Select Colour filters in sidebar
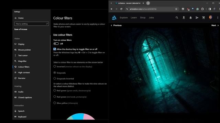220x123 pixels. 22,67
